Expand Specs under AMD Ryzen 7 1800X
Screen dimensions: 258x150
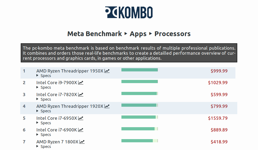44,147
